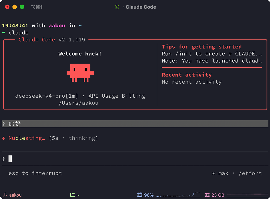Image resolution: width=270 pixels, height=199 pixels.
Task: Click the '96%' CPU value
Action: click(x=149, y=195)
